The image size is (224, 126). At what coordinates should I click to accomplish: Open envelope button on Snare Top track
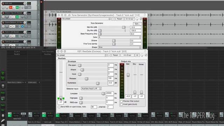pyautogui.click(x=26, y=17)
